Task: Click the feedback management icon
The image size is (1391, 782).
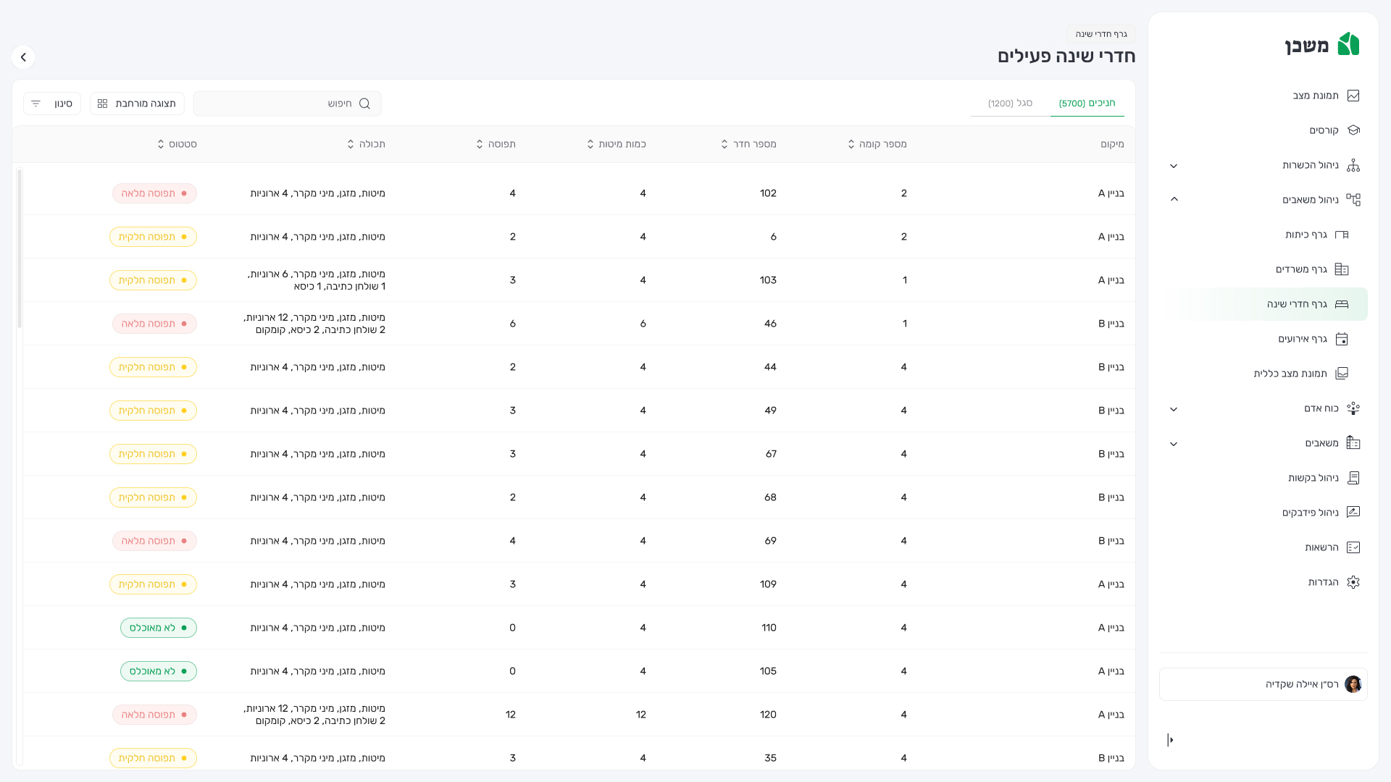Action: coord(1353,513)
